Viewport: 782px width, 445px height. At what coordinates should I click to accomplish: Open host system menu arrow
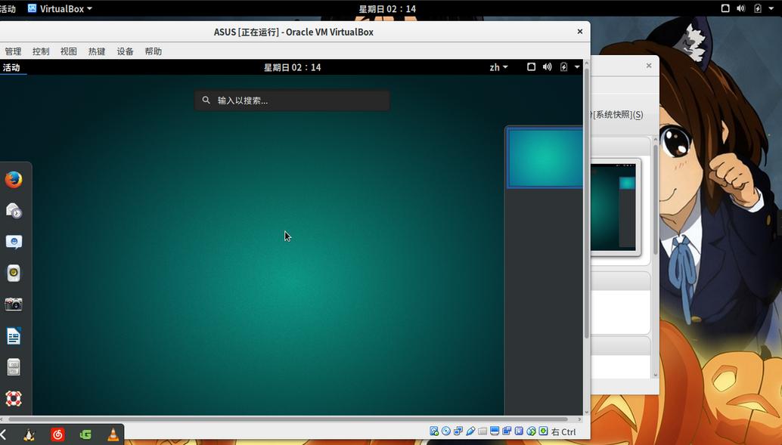click(771, 8)
